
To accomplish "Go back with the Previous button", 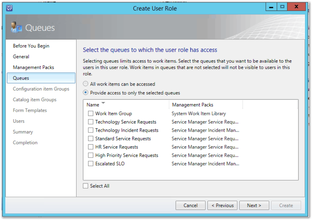I will click(x=223, y=205).
